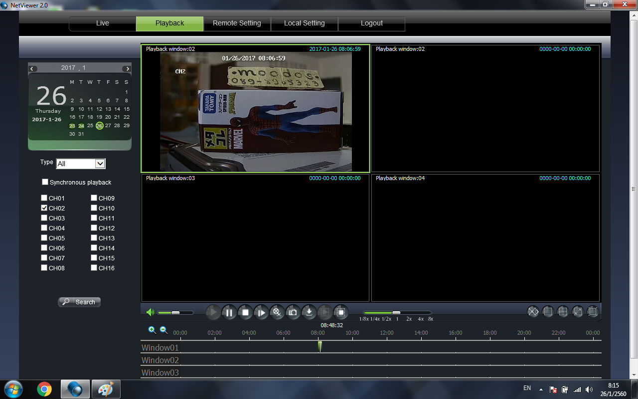Click the 1/8x speed label
Image resolution: width=638 pixels, height=399 pixels.
click(364, 319)
